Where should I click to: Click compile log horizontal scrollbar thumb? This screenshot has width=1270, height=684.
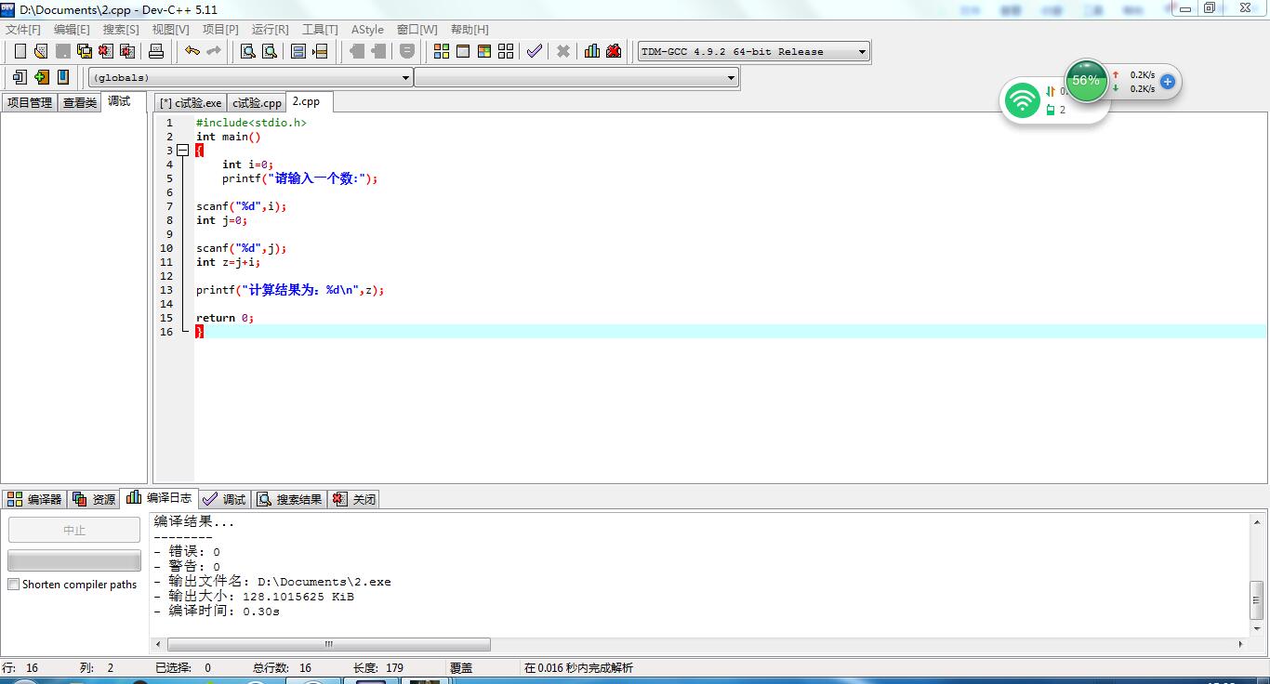[328, 644]
